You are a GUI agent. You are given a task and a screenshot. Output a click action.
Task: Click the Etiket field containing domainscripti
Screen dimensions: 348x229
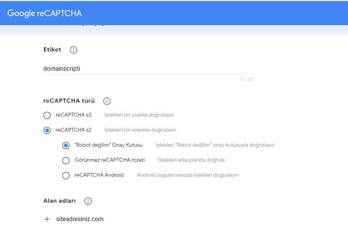148,69
